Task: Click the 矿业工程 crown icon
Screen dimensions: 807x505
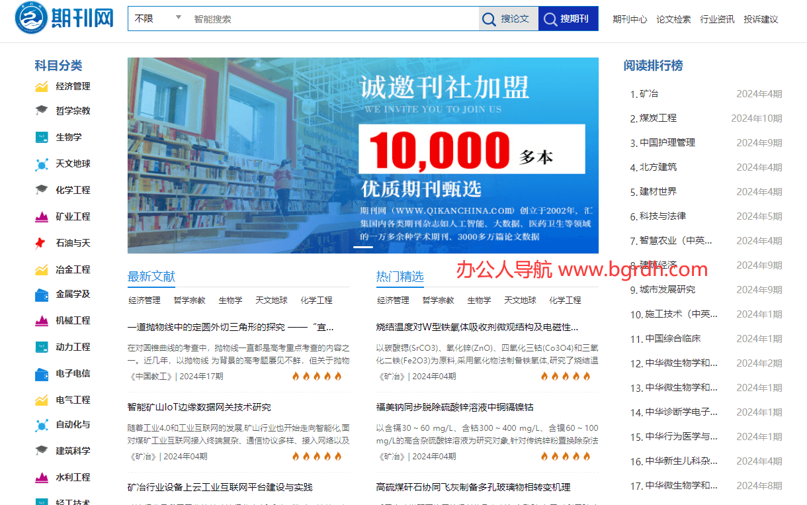Action: click(x=42, y=217)
